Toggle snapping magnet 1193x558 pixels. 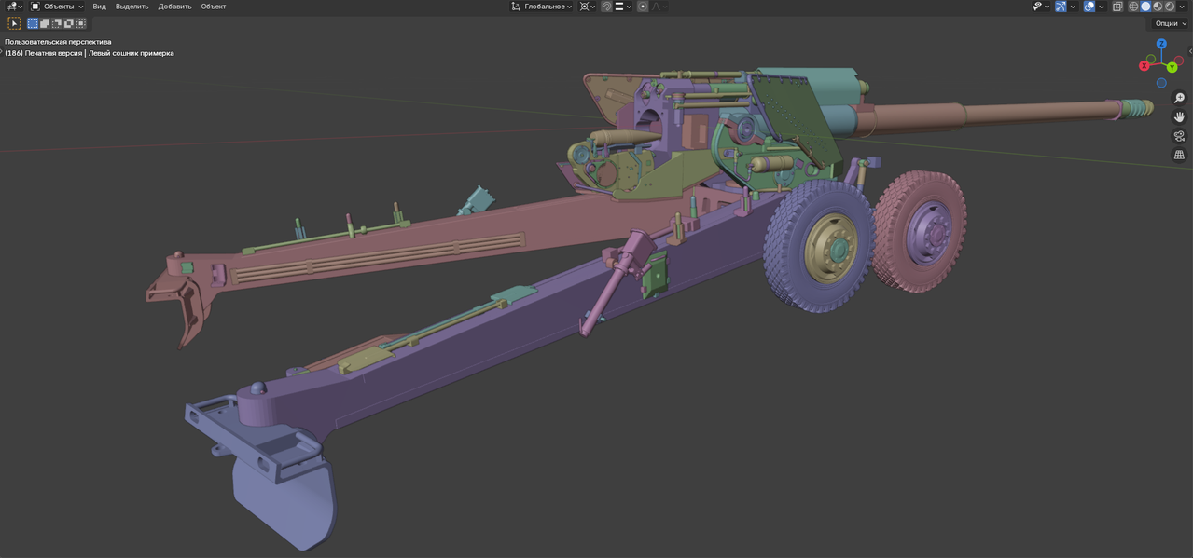coord(606,7)
